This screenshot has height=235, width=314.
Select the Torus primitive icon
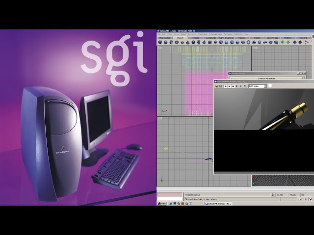click(177, 42)
